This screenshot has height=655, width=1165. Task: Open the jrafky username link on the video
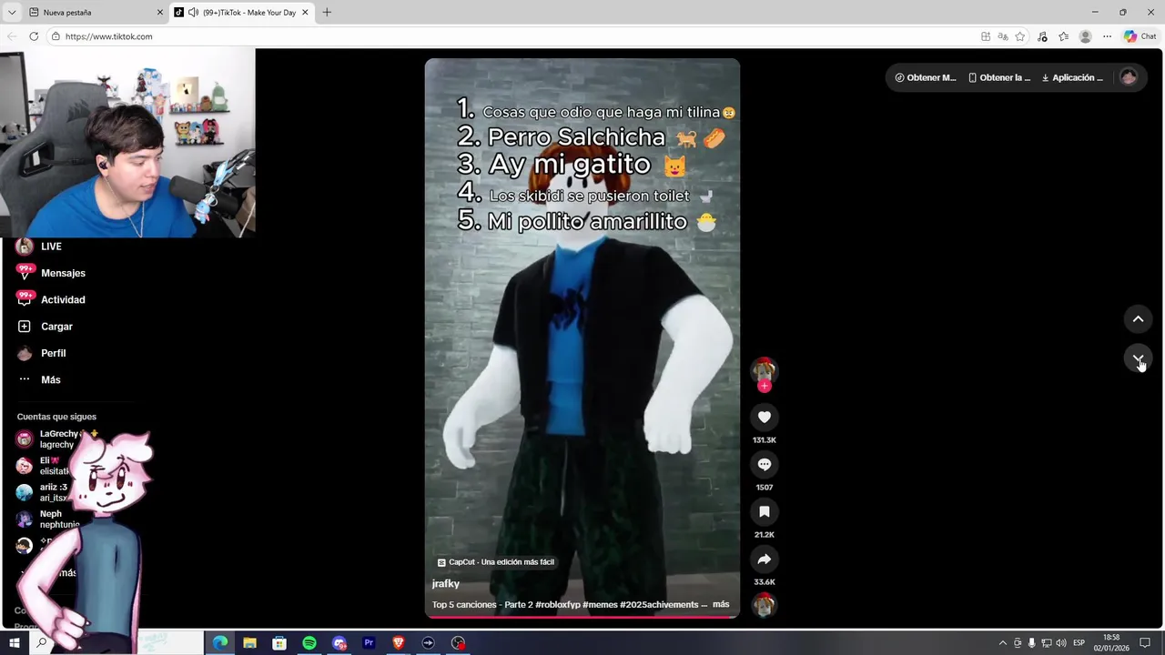[446, 584]
